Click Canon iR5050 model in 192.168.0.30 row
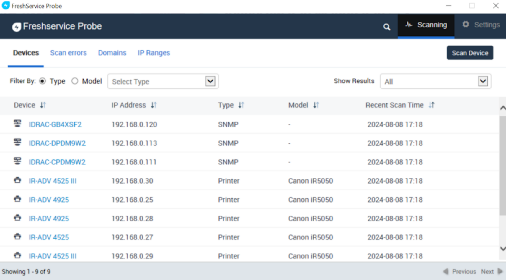This screenshot has height=280, width=506. click(311, 181)
